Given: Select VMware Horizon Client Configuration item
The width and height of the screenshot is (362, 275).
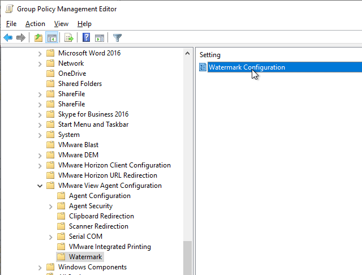Looking at the screenshot, I should coord(114,165).
